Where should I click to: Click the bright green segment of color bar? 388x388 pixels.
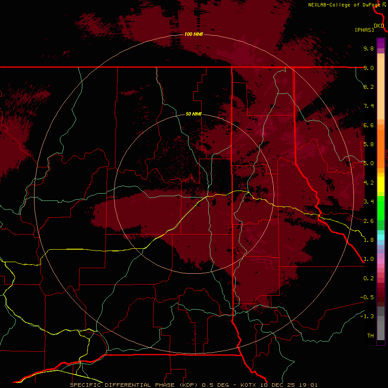pyautogui.click(x=381, y=208)
